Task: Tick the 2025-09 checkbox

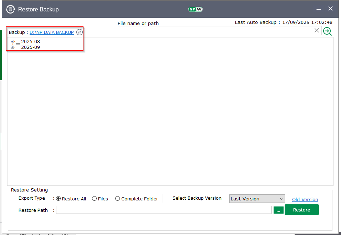Action: [x=18, y=47]
